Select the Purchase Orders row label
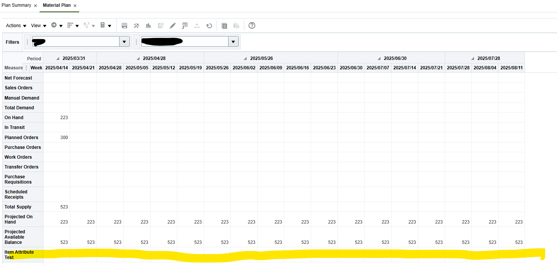 pos(23,147)
